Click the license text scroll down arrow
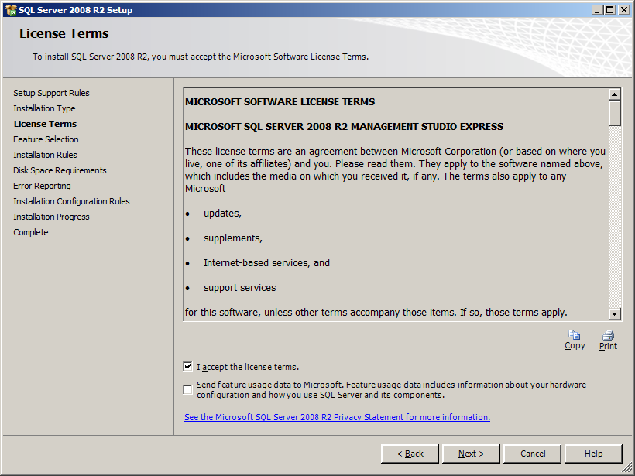 point(614,313)
